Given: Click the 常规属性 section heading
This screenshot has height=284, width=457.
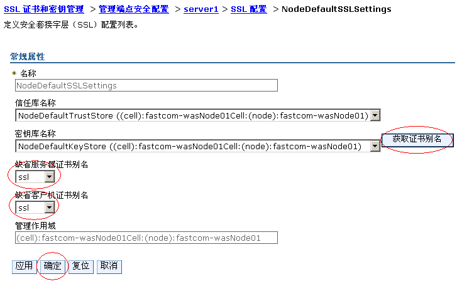Looking at the screenshot, I should coord(28,56).
